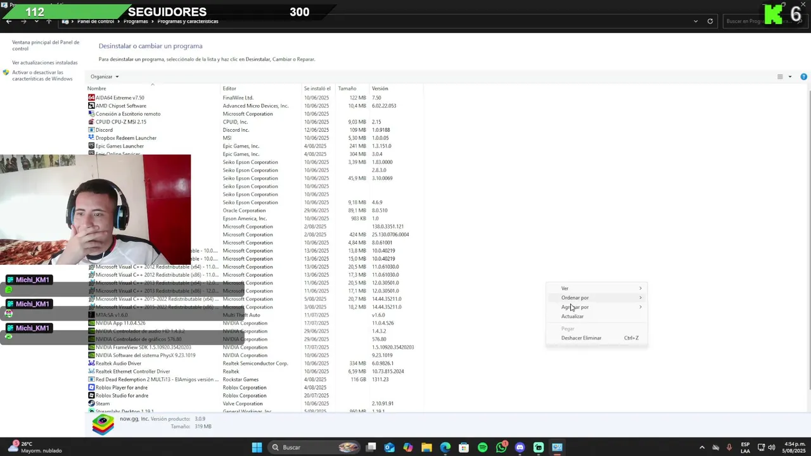Select the Dropbox Redeem Launcher icon
811x456 pixels.
pos(91,138)
